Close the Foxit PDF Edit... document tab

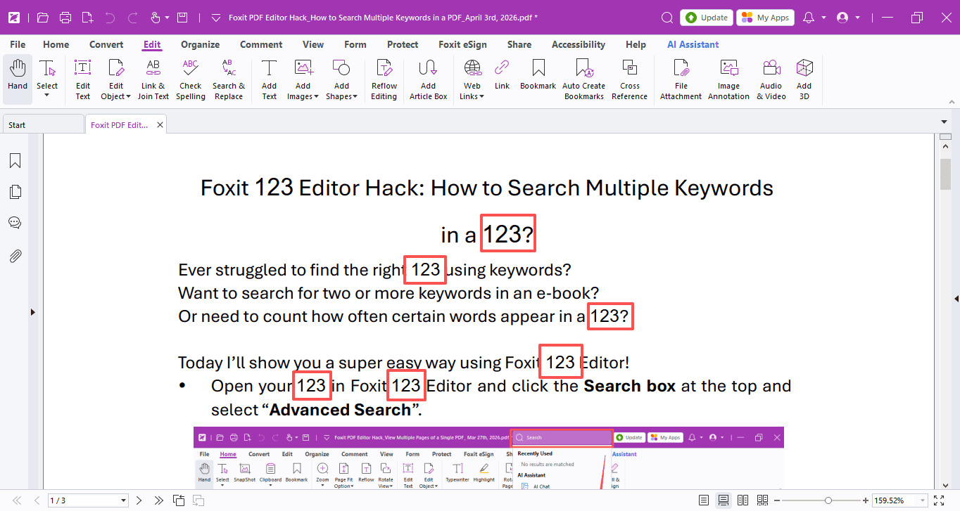(x=160, y=125)
